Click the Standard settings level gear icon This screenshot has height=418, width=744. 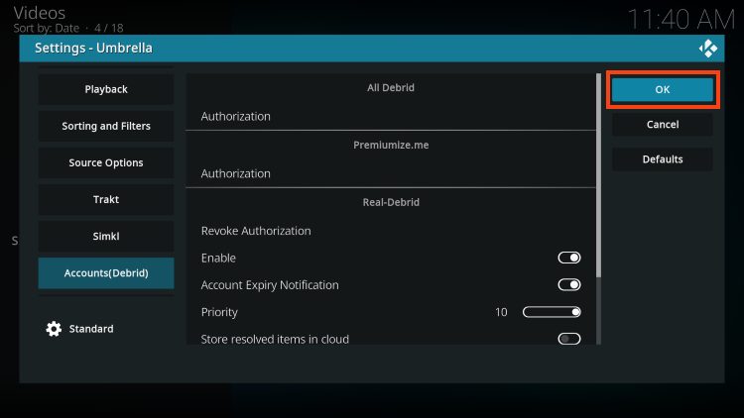tap(54, 329)
